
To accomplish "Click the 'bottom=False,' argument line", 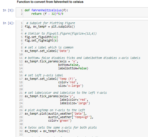I will [69, 65].
